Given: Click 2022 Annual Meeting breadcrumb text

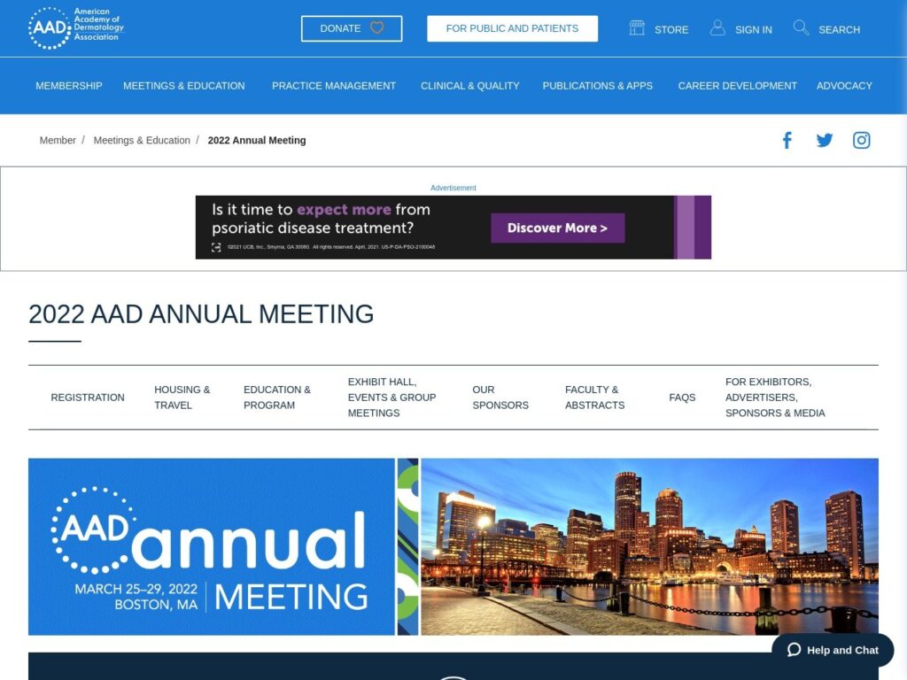Looking at the screenshot, I should tap(257, 140).
